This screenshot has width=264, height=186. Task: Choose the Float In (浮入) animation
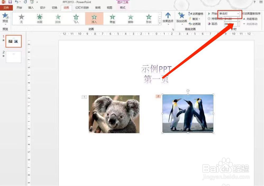[x=94, y=18]
